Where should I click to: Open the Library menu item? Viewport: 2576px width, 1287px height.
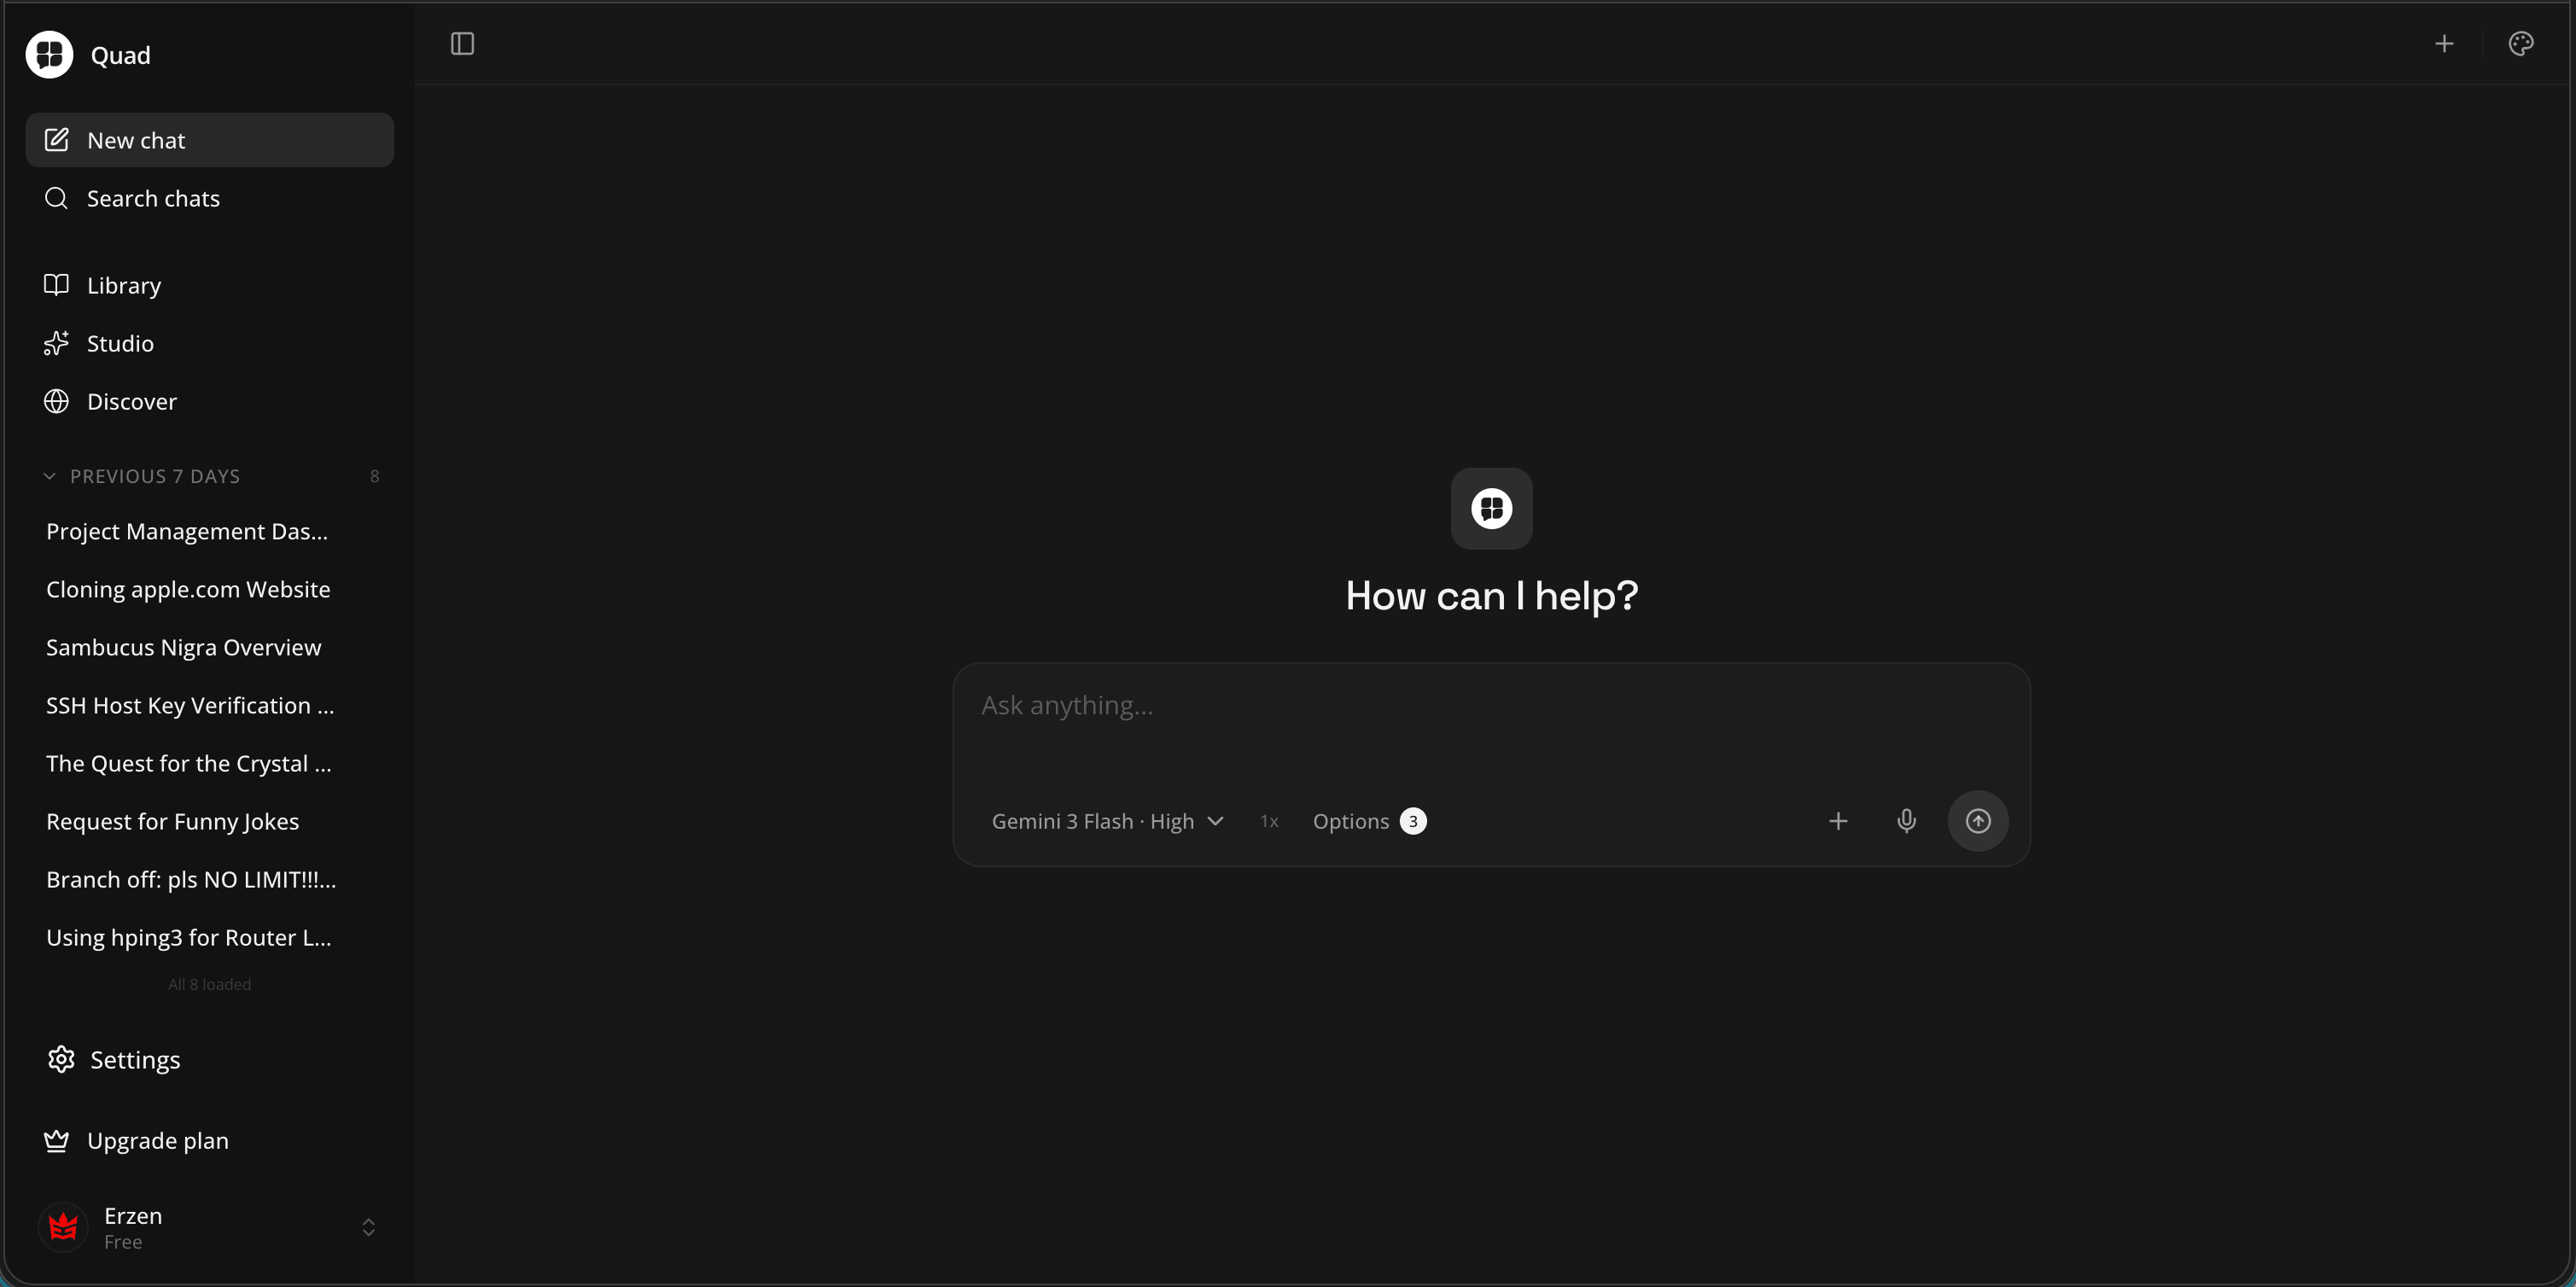(x=123, y=285)
